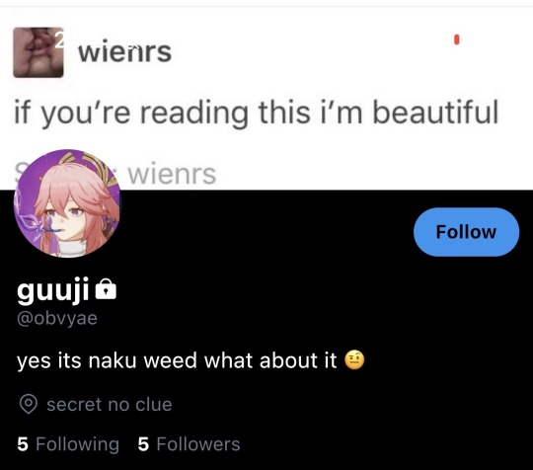
Task: Click the "yes its naku weed" bio text
Action: click(x=177, y=360)
